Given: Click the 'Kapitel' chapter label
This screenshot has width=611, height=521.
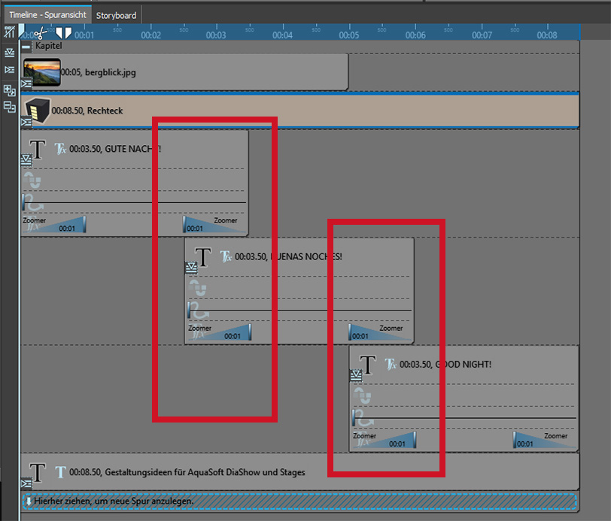Looking at the screenshot, I should tap(48, 46).
